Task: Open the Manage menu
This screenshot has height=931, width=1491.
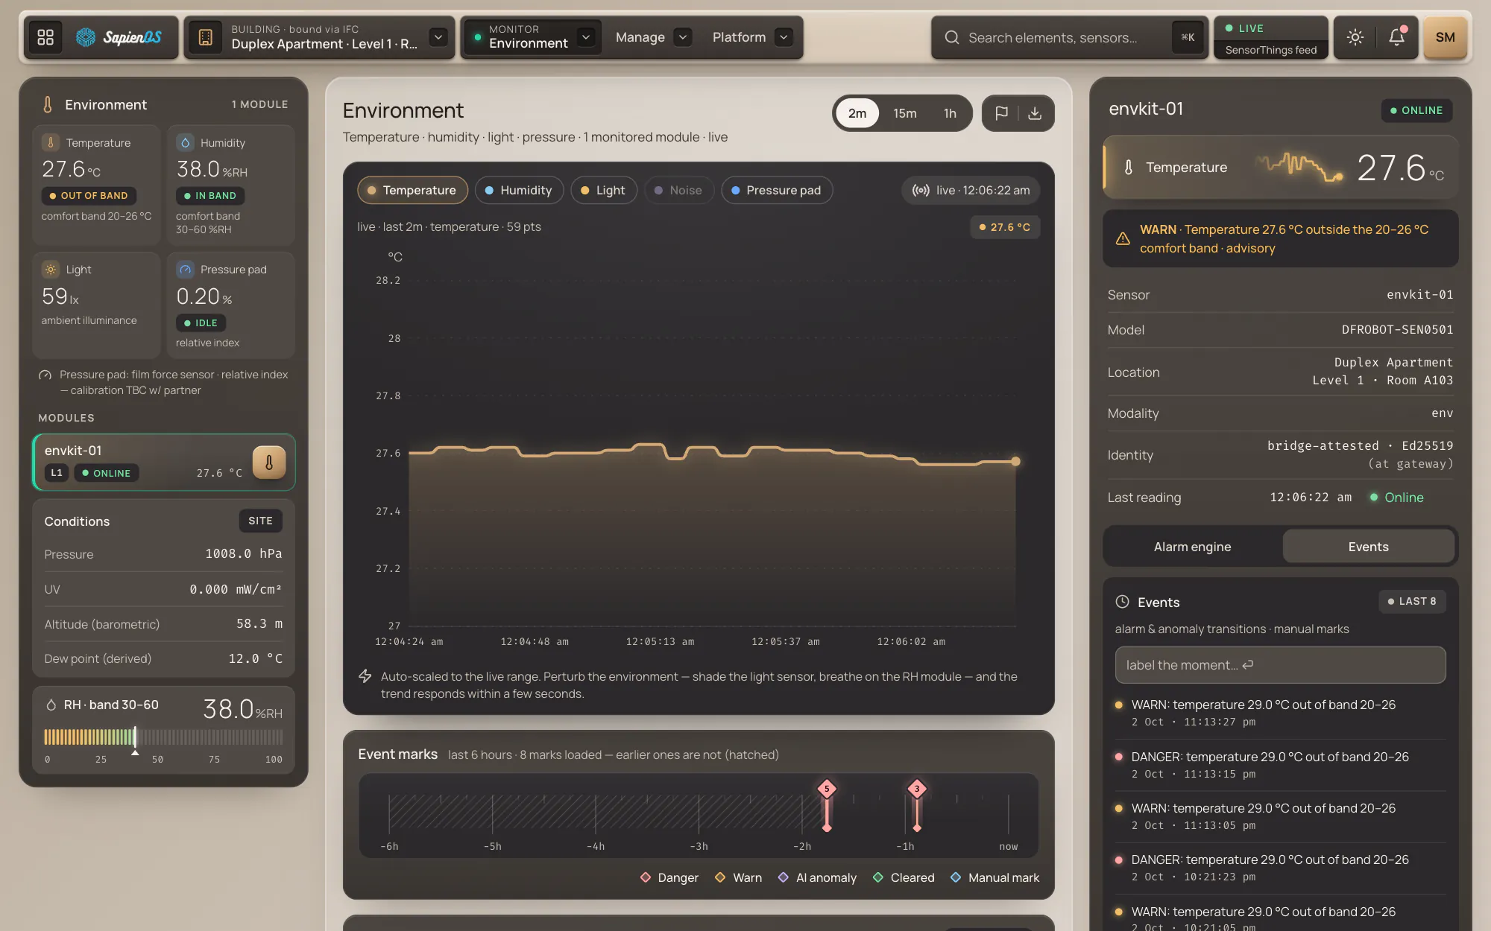Action: pos(640,37)
